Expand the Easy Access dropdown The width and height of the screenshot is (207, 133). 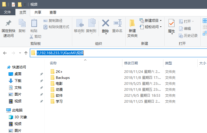tap(161, 27)
